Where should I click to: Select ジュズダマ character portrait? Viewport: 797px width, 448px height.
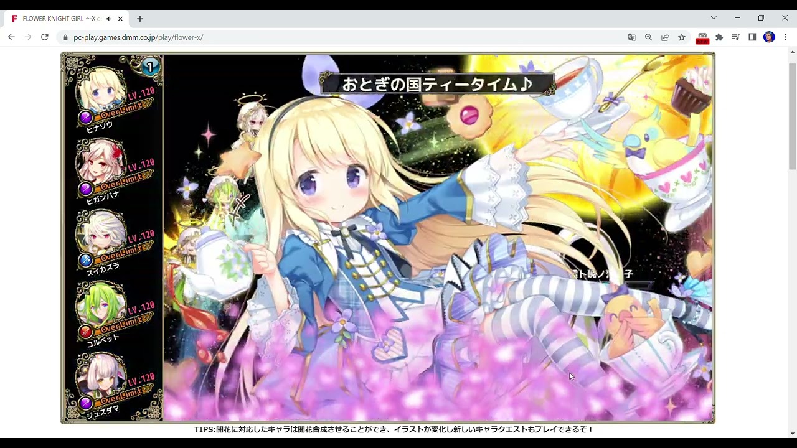tap(100, 376)
